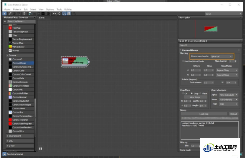Click the Search by Name field
Image resolution: width=245 pixels, height=158 pixels.
pyautogui.click(x=21, y=21)
